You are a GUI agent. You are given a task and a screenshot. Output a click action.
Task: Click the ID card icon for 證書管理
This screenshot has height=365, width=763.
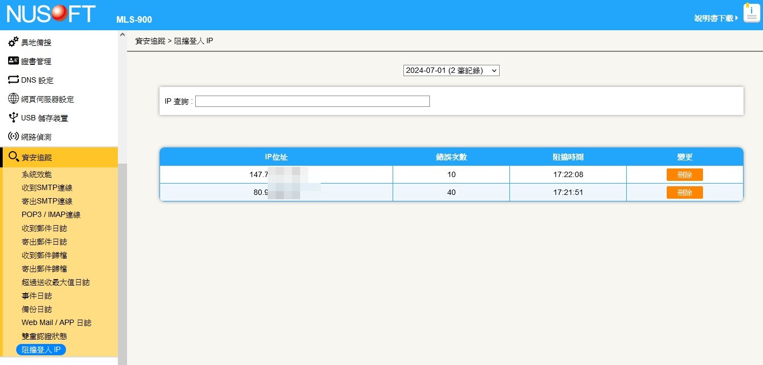[14, 61]
